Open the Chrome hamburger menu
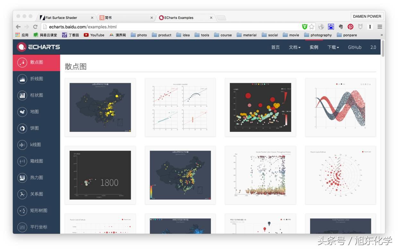The width and height of the screenshot is (398, 249). [x=380, y=27]
